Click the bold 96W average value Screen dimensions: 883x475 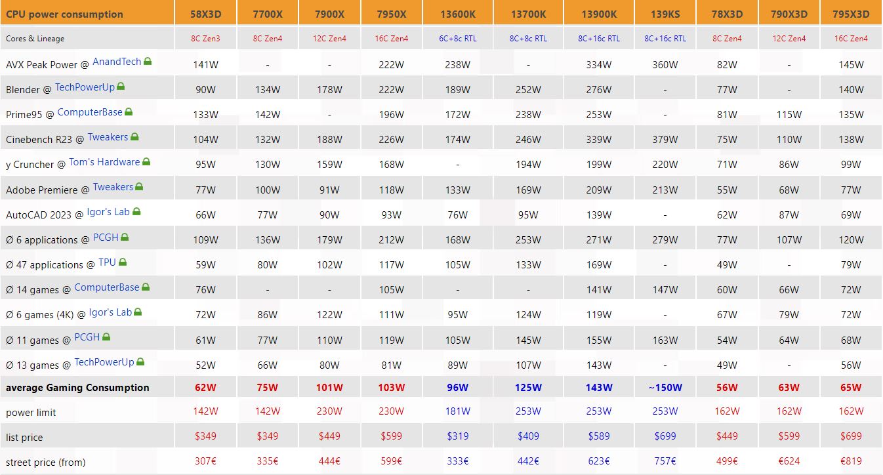[x=457, y=387]
